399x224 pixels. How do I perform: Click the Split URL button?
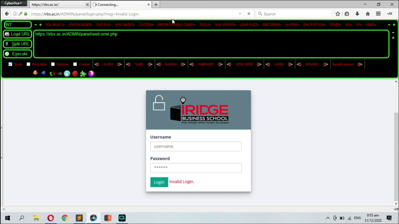click(x=17, y=44)
